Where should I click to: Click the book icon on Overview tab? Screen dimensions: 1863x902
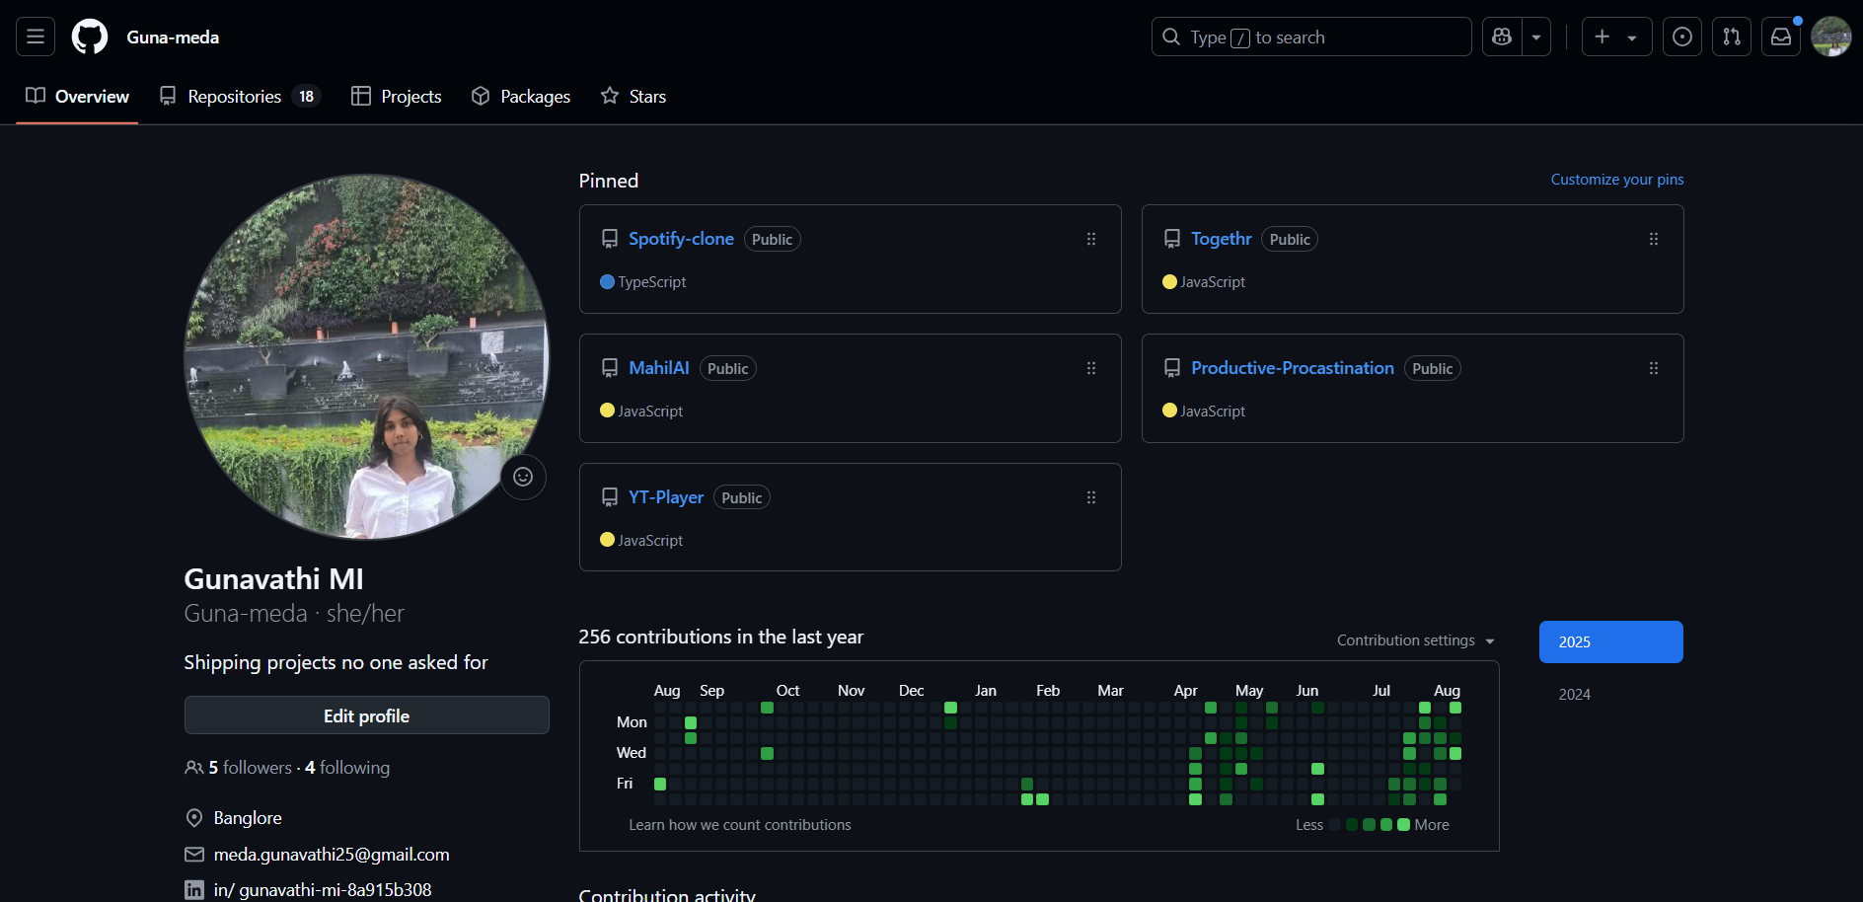36,96
